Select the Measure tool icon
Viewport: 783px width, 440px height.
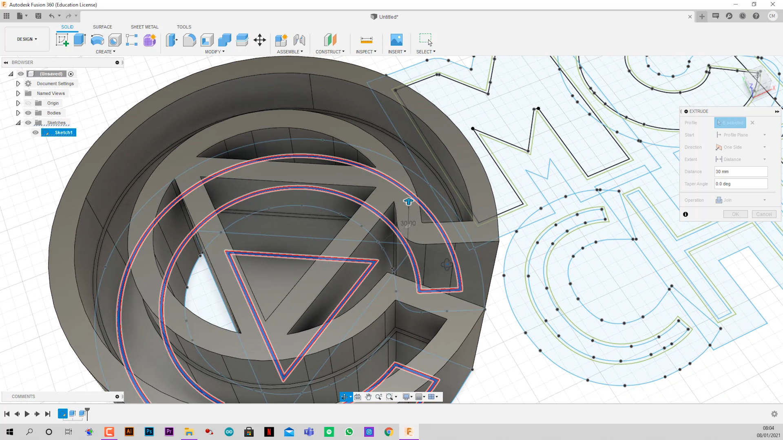(366, 40)
